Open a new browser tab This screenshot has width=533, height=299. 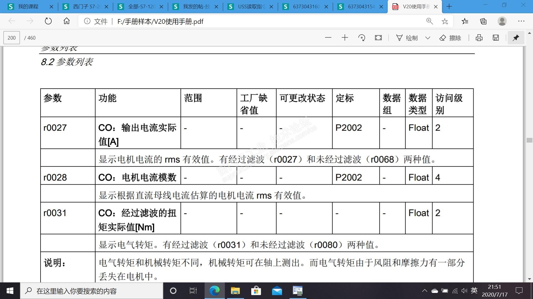click(x=449, y=7)
